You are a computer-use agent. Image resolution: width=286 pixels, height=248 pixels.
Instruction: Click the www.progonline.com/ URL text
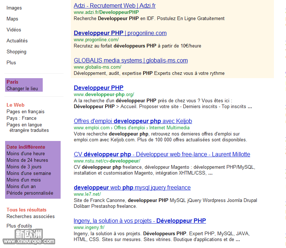tap(96, 39)
